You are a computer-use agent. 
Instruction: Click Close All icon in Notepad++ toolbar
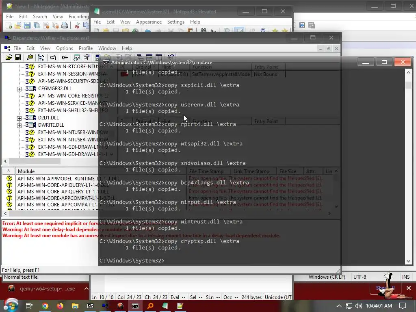(x=55, y=26)
